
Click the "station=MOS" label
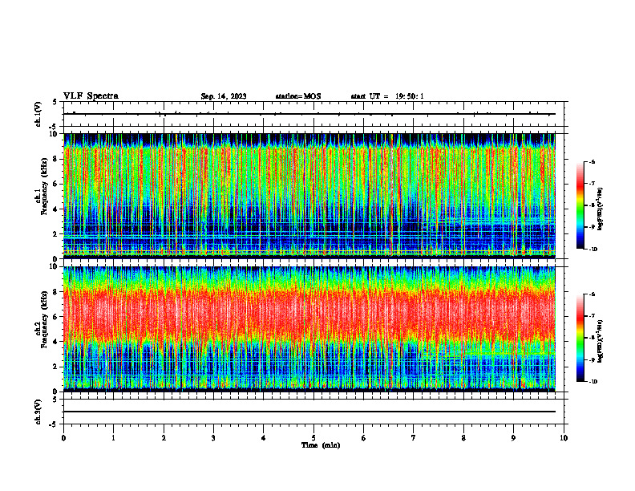coord(298,96)
